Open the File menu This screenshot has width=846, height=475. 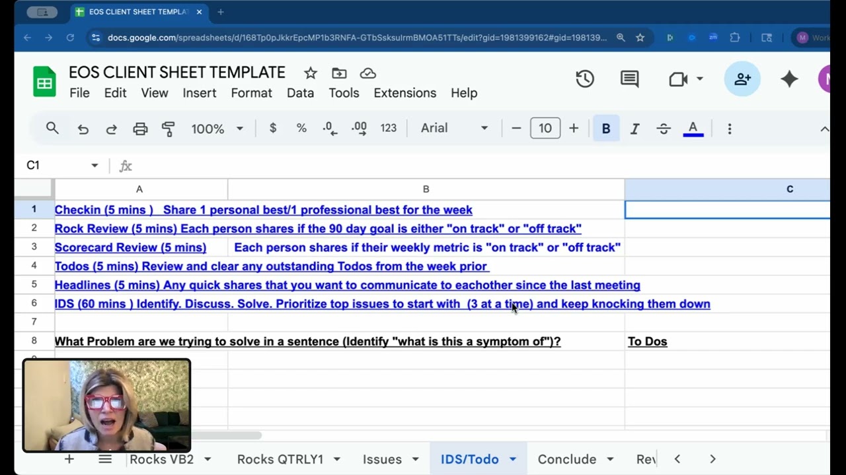pyautogui.click(x=79, y=93)
